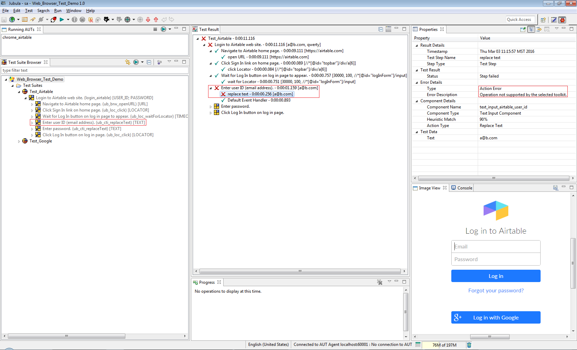Click save image icon in Image View toolbar
577x350 pixels.
tap(555, 188)
